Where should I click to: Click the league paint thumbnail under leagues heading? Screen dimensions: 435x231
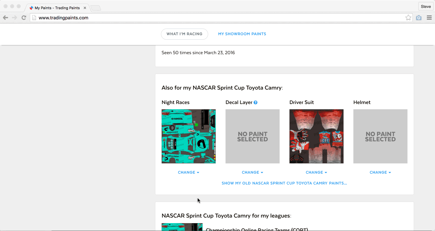click(182, 227)
